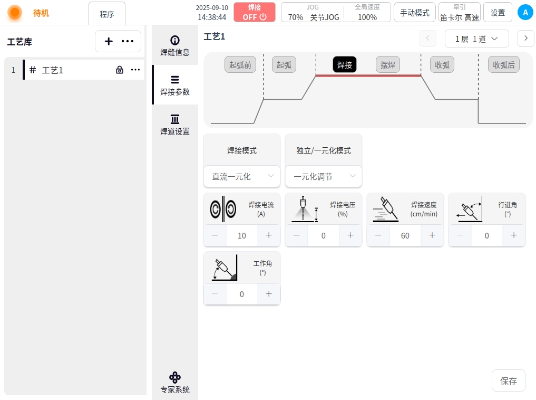Open the 1层 1道 layer dropdown
The image size is (536, 400).
pos(476,39)
